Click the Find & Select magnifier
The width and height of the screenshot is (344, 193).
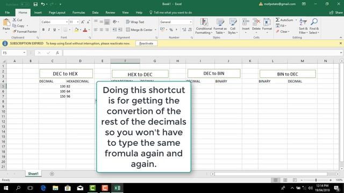click(x=314, y=22)
